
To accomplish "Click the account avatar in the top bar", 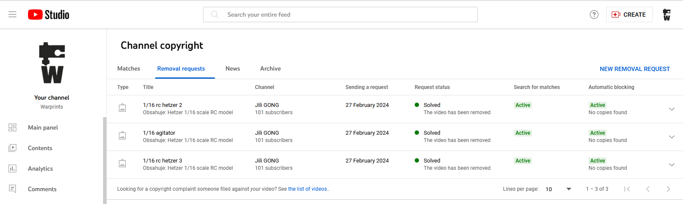I will click(x=666, y=15).
